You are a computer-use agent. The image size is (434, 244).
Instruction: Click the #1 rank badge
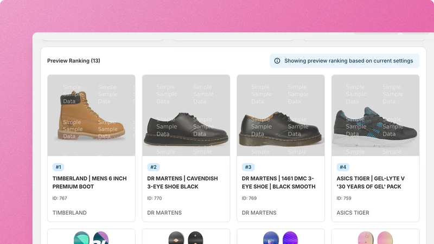pos(59,167)
